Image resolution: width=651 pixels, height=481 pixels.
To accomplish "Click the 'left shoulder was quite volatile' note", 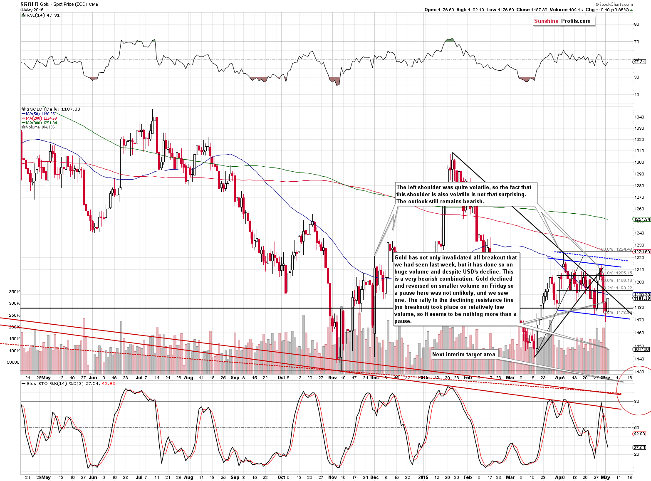I will (466, 194).
